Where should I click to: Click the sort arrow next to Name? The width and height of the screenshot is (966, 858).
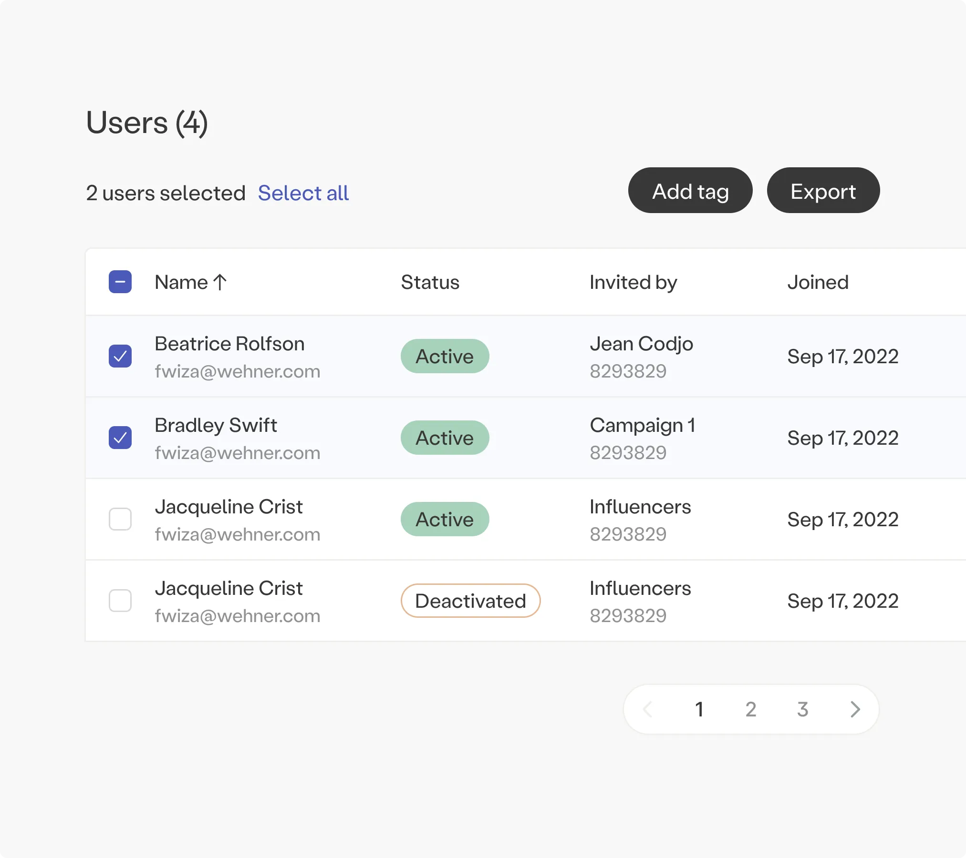click(220, 282)
